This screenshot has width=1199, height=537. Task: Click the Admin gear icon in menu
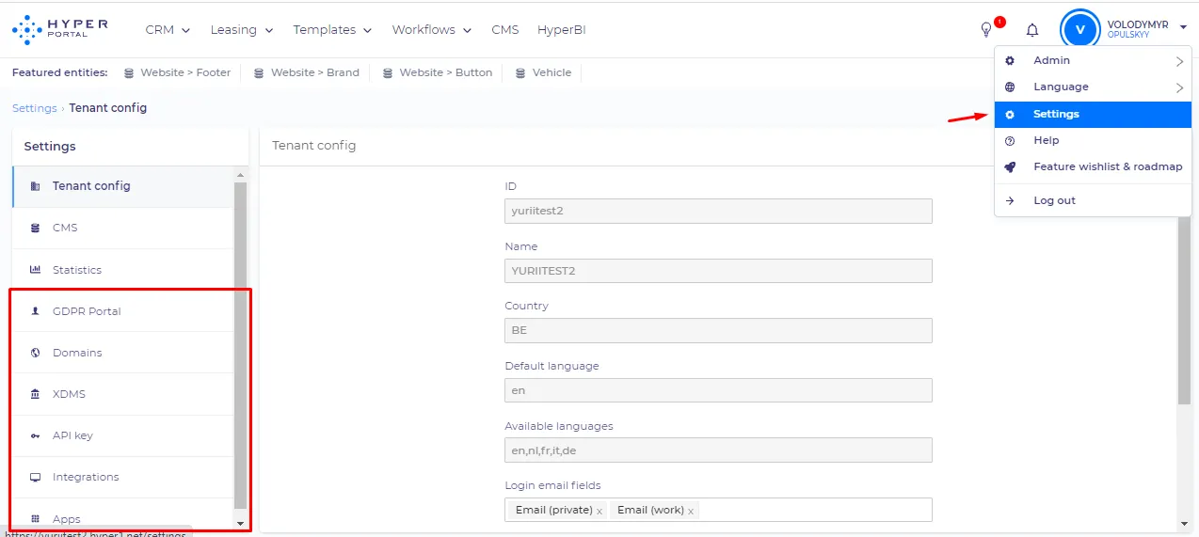1010,60
